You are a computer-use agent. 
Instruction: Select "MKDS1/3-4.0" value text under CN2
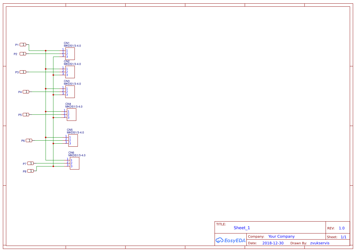[72, 64]
